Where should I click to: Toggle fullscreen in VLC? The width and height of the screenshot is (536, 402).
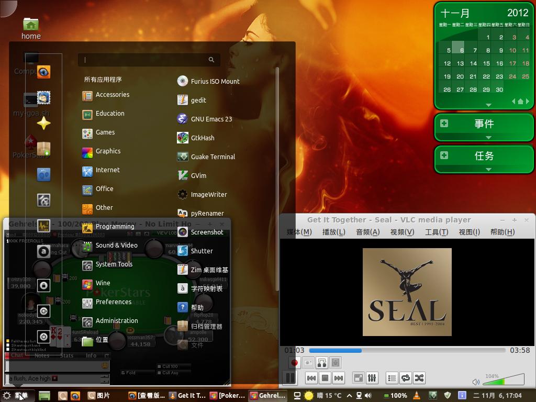click(x=358, y=378)
